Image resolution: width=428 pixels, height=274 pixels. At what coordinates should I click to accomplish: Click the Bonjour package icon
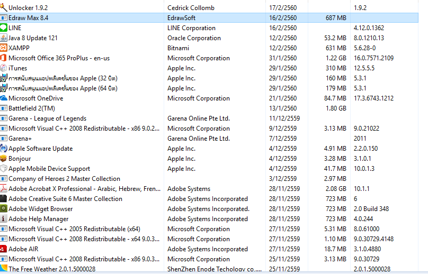(x=4, y=159)
